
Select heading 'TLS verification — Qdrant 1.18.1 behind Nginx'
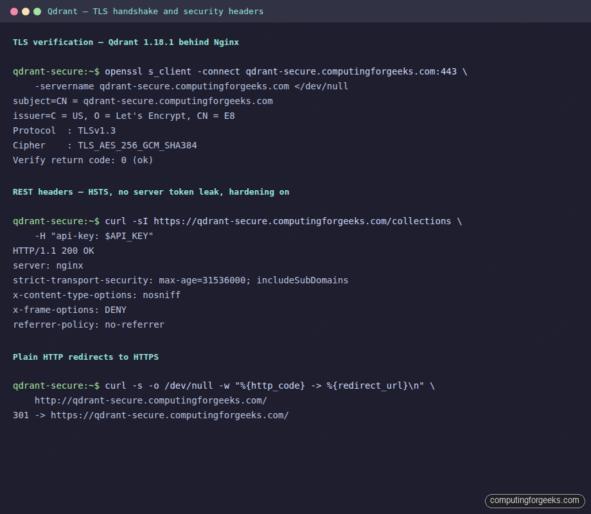[126, 42]
